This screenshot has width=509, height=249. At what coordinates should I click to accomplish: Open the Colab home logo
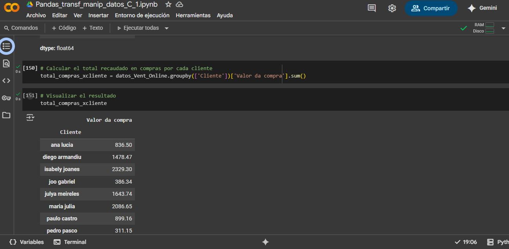pyautogui.click(x=12, y=7)
